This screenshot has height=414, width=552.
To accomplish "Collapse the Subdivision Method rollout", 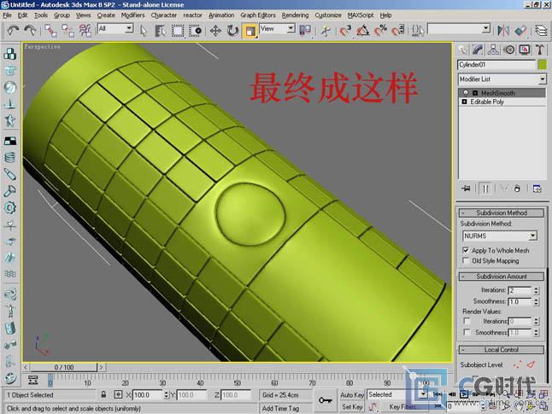I will pyautogui.click(x=502, y=213).
